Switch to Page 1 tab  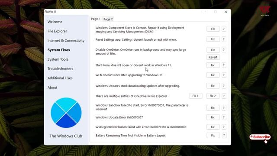[x=96, y=19]
